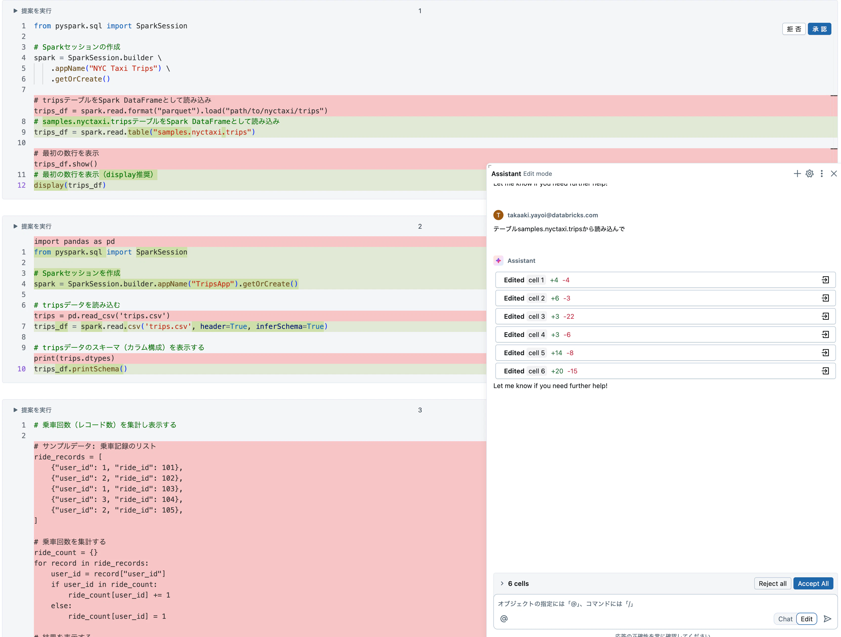Start a new Assistant thread with plus icon

pos(797,174)
